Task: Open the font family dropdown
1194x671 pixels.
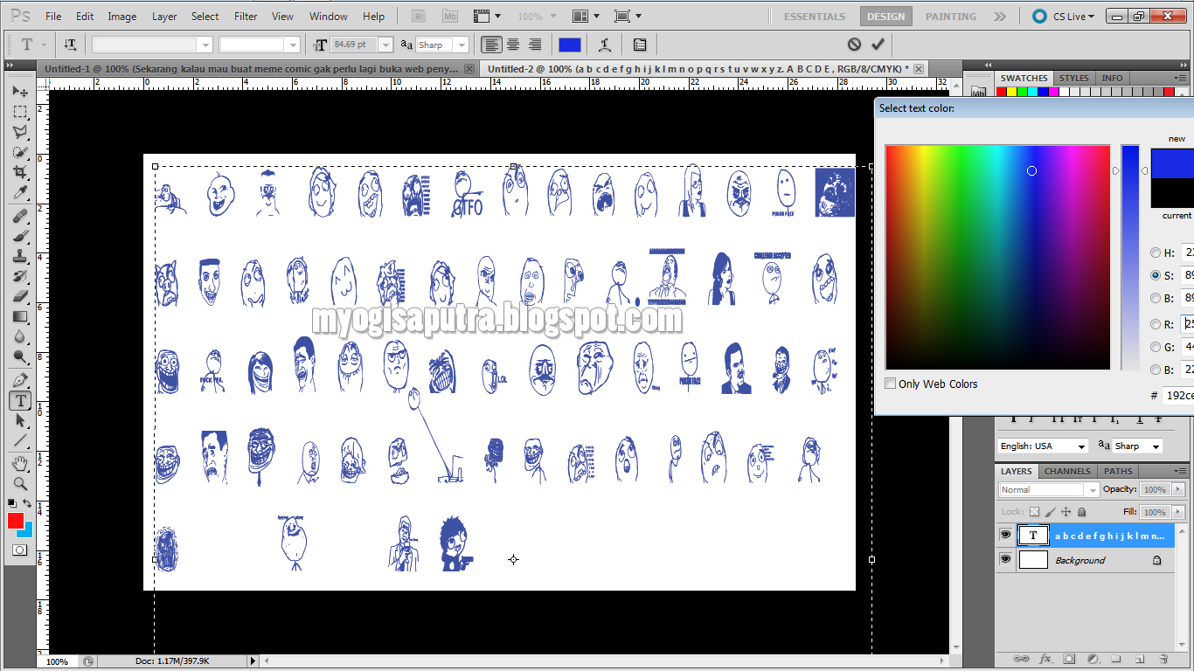Action: pyautogui.click(x=205, y=45)
